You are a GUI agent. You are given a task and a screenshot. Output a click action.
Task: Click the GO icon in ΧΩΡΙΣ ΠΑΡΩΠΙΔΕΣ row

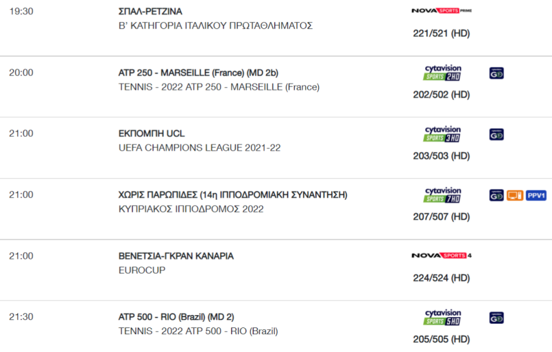496,196
